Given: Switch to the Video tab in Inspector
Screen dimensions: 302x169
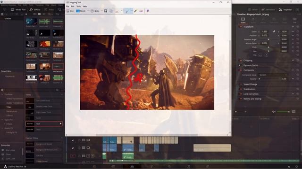Looking at the screenshot, I should click(x=243, y=20).
